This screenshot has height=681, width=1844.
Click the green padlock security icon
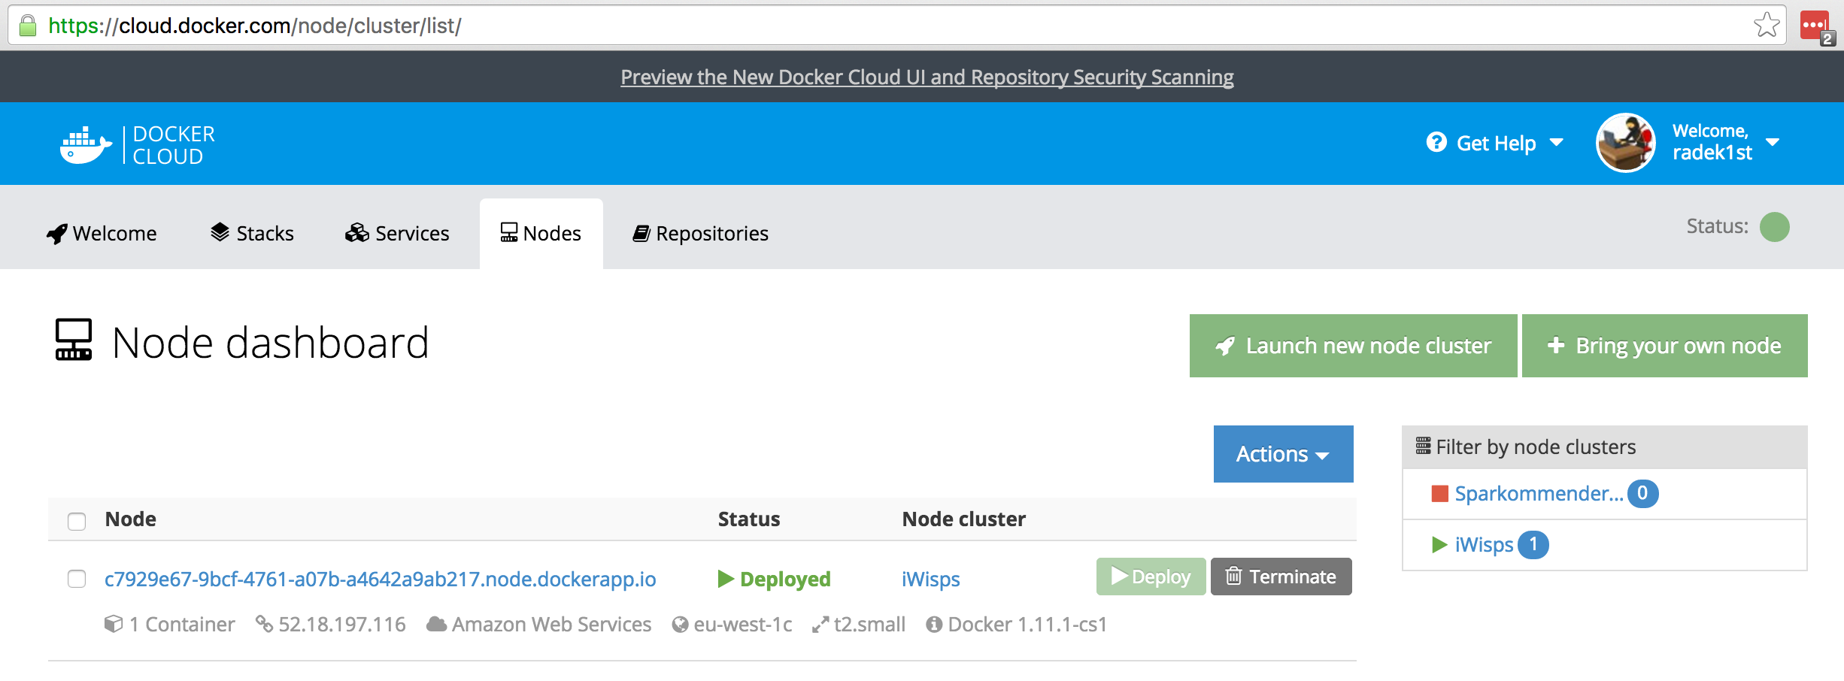(28, 26)
